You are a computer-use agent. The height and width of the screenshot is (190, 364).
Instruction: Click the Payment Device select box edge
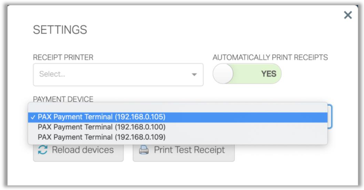(x=330, y=116)
